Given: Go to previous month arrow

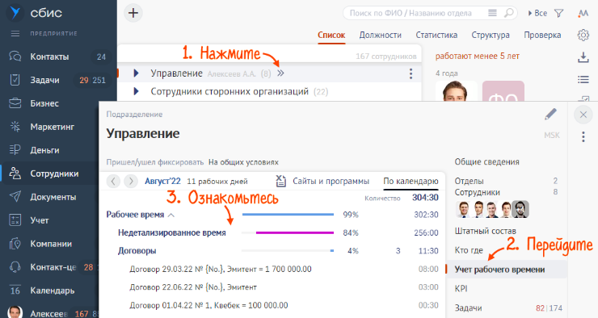Looking at the screenshot, I should pos(113,181).
